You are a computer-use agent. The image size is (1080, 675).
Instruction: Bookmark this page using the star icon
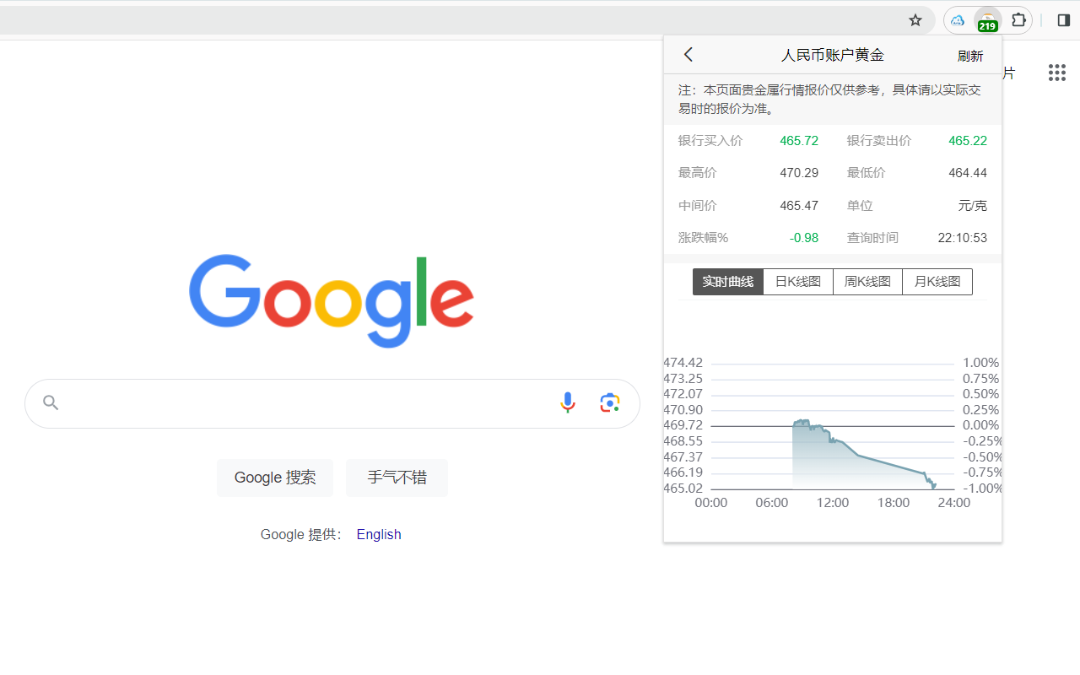tap(915, 19)
